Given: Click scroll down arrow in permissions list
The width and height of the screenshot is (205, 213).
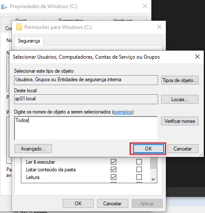Looking at the screenshot, I should [x=153, y=179].
